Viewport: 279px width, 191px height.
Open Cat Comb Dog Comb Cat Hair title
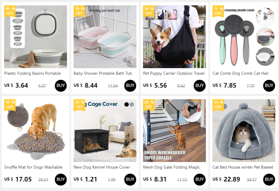click(241, 73)
